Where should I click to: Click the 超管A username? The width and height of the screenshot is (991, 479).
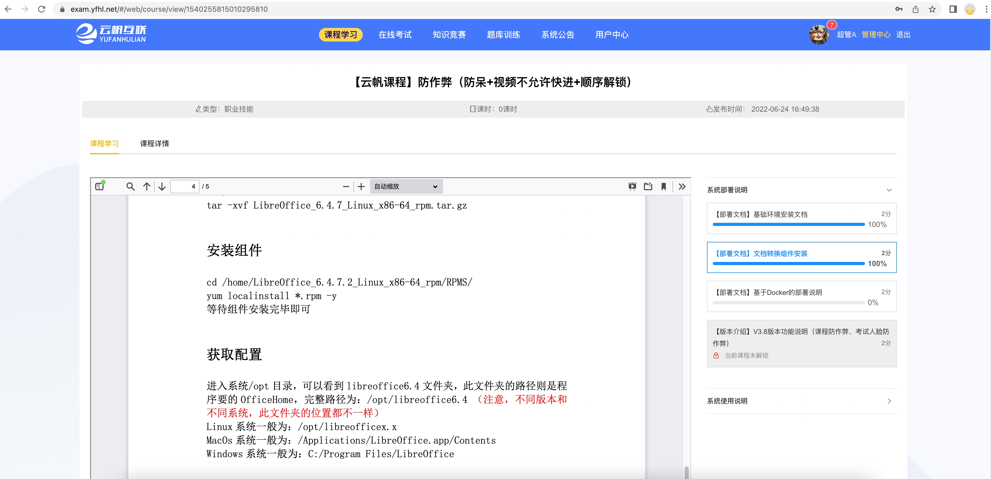846,35
